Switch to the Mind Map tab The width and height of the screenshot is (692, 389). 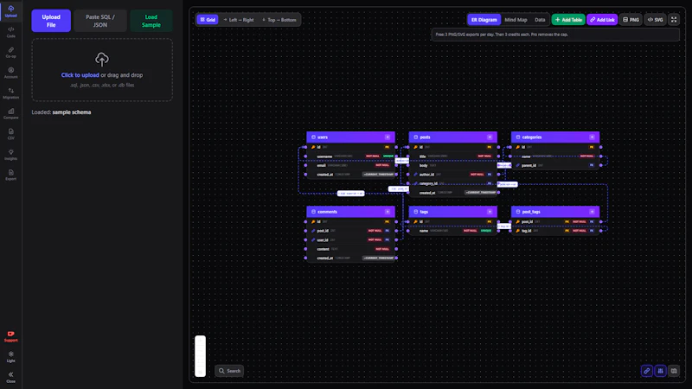[516, 19]
